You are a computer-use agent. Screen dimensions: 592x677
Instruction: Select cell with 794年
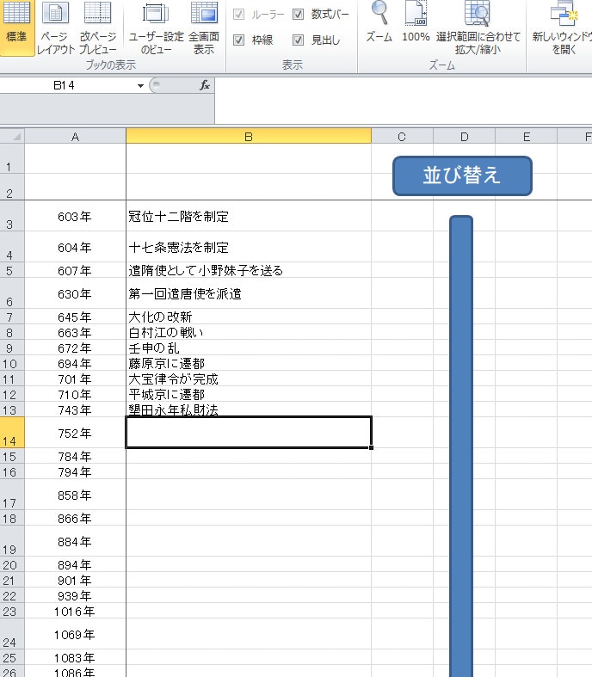75,471
